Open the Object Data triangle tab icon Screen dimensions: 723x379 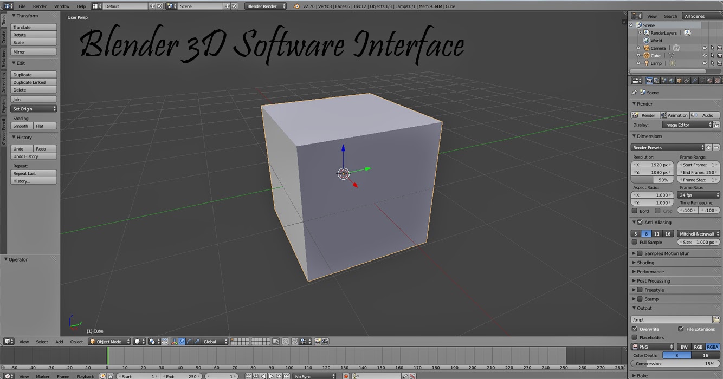click(702, 81)
